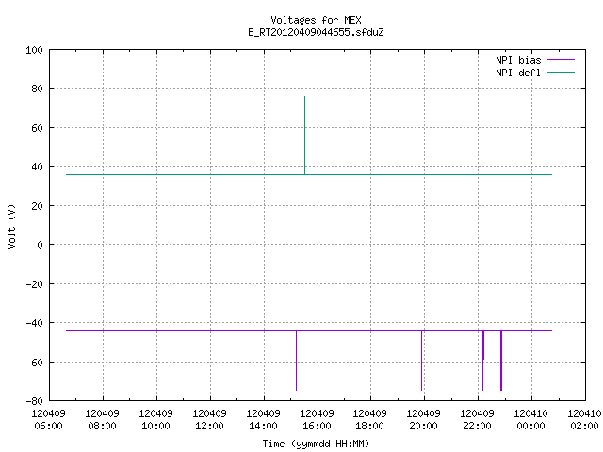Click y-axis tick label -80
Screen dimensions: 603x452
click(34, 401)
